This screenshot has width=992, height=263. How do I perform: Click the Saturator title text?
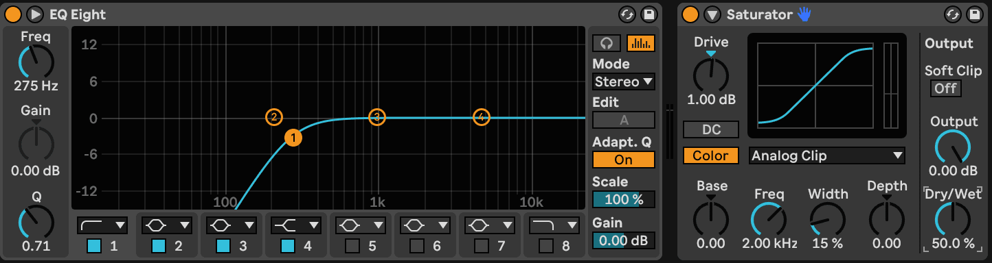[x=759, y=14]
